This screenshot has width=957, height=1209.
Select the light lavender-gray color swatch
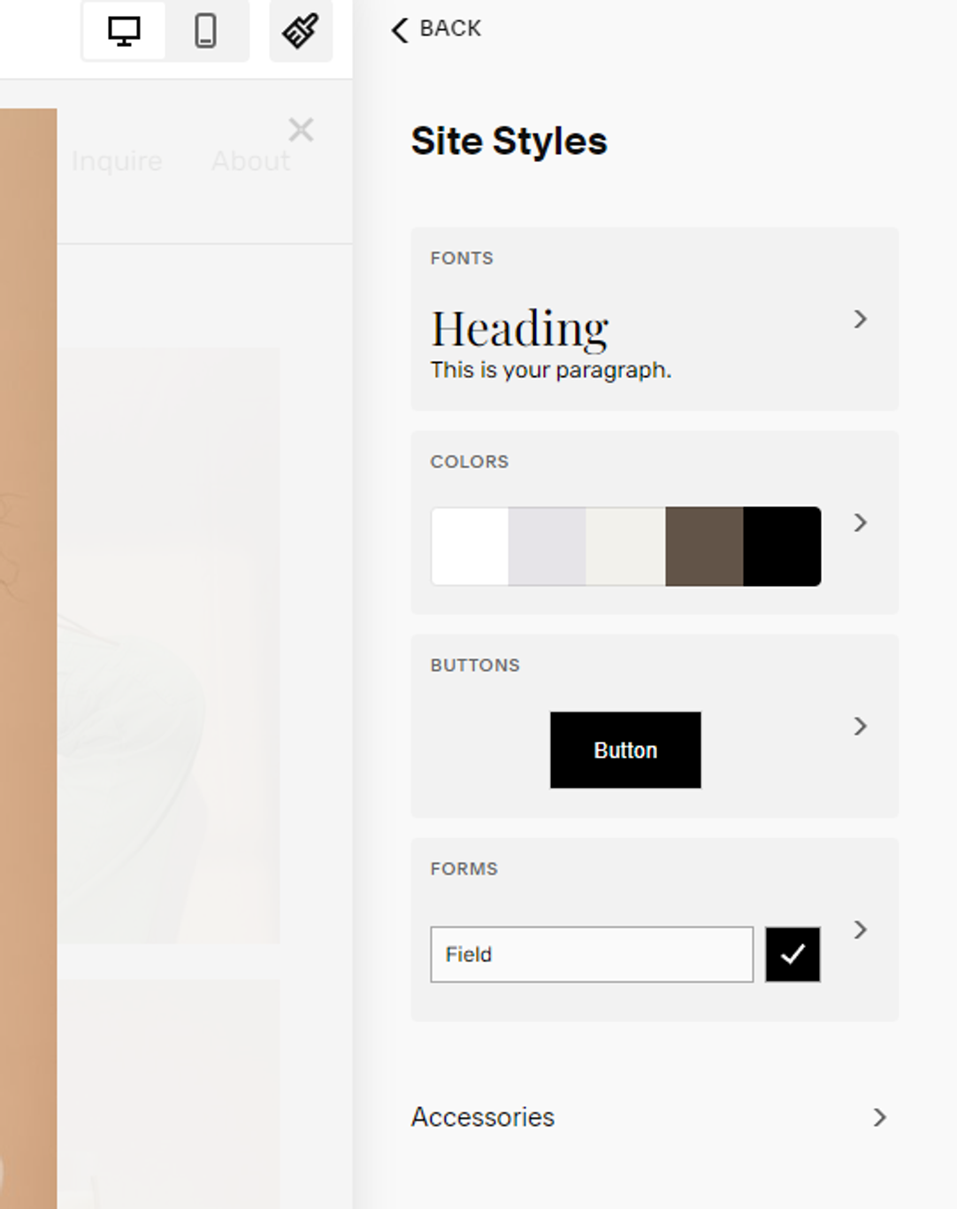pos(547,546)
